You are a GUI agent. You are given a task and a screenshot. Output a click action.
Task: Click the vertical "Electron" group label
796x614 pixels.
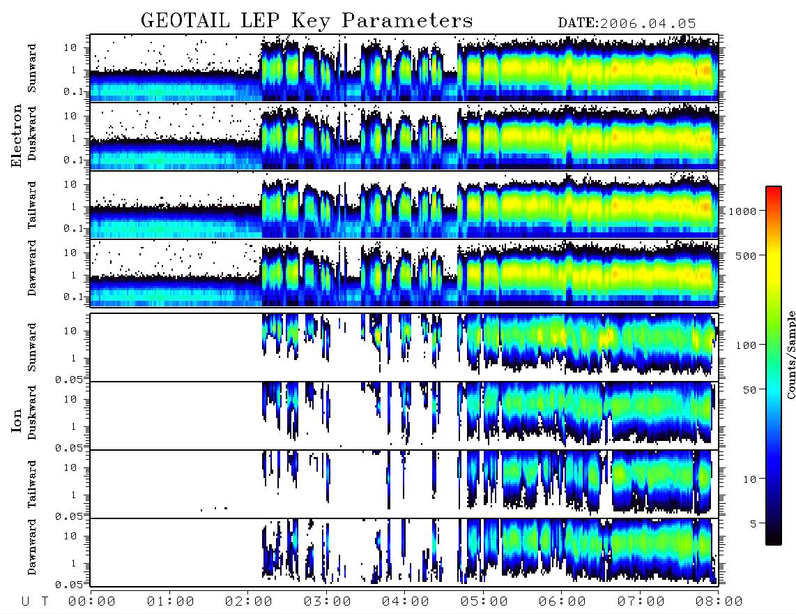pos(17,135)
